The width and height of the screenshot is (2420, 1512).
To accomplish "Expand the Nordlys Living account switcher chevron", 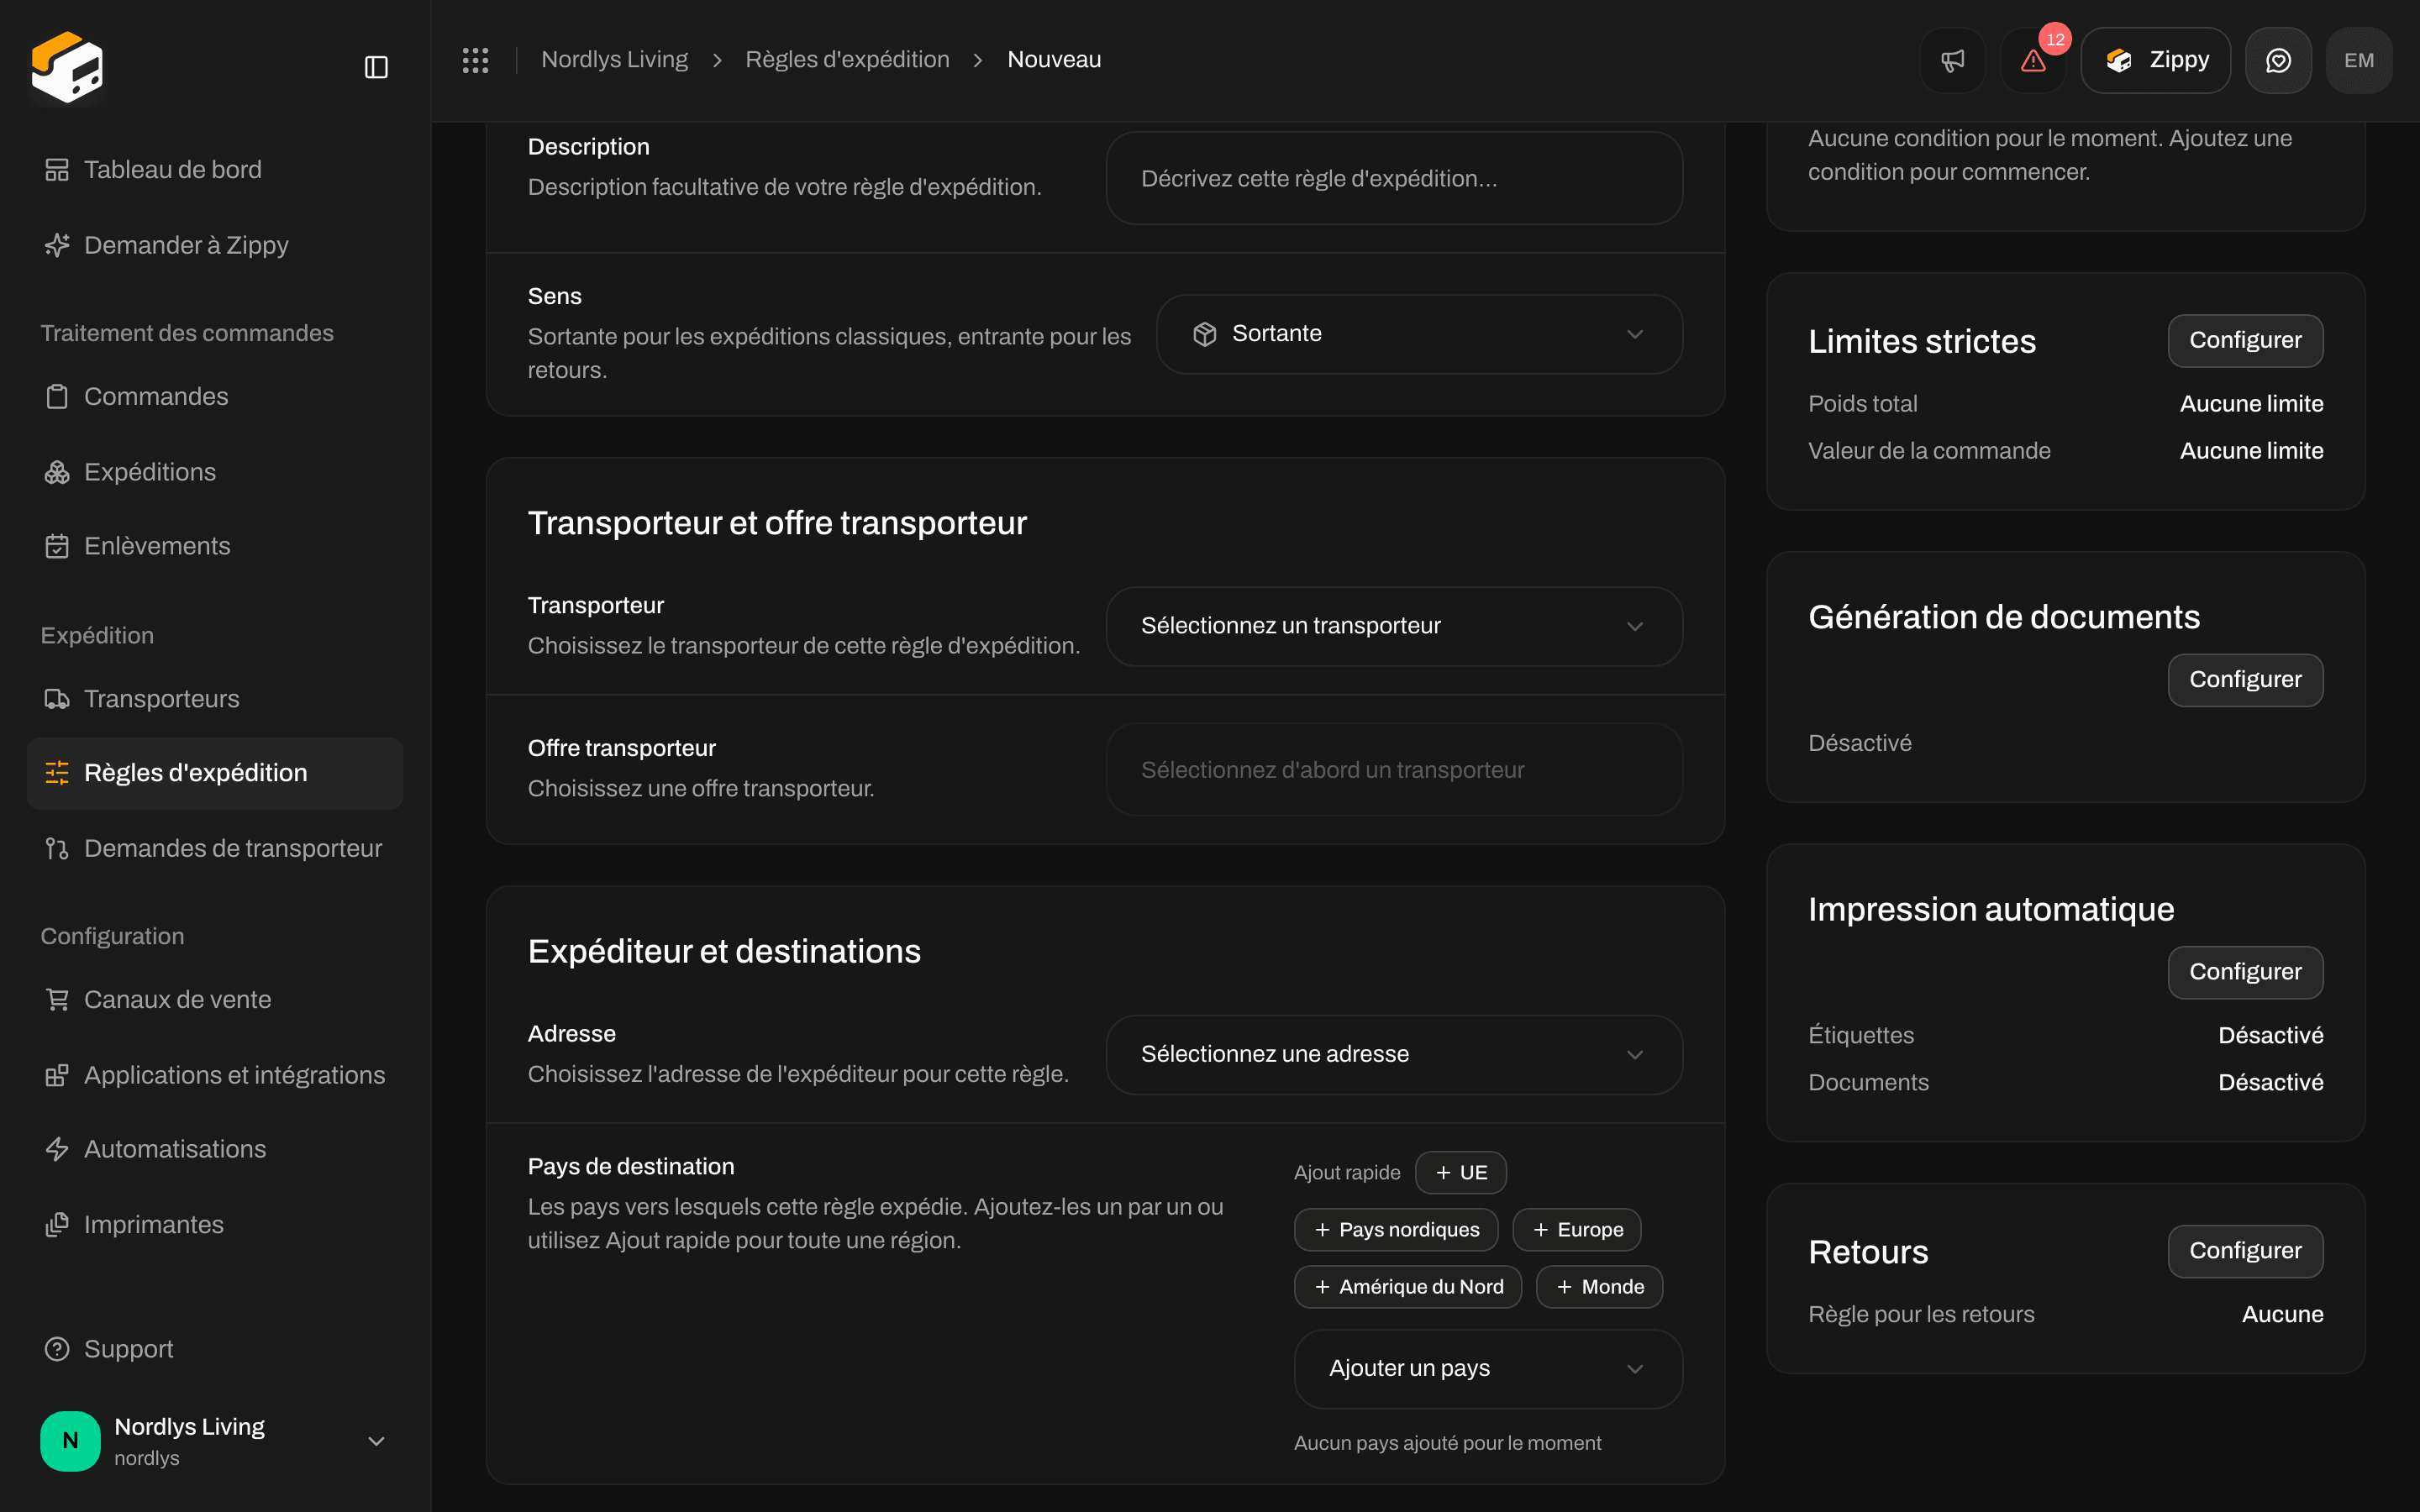I will coord(376,1441).
